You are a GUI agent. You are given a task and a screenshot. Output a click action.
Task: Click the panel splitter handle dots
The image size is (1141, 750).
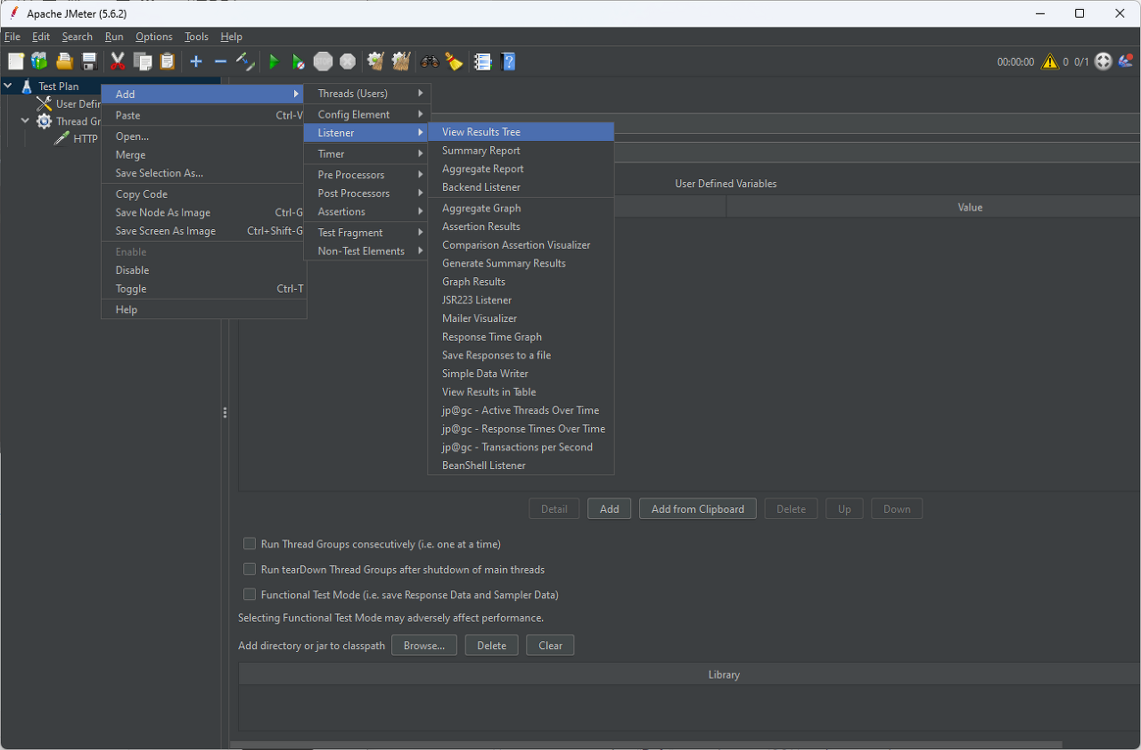(x=225, y=413)
